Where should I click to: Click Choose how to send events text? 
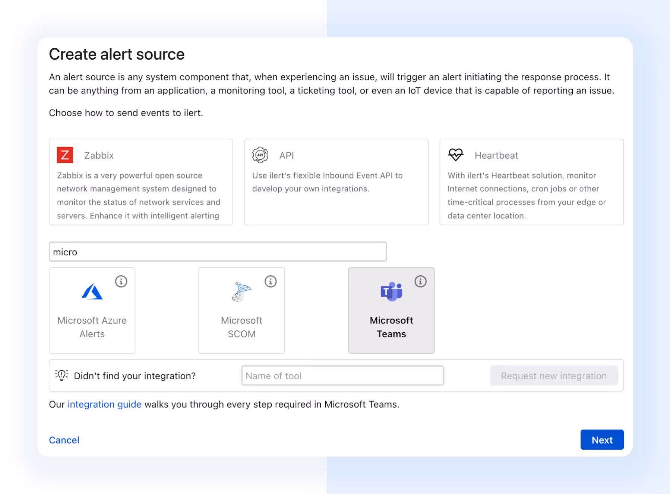tap(126, 113)
